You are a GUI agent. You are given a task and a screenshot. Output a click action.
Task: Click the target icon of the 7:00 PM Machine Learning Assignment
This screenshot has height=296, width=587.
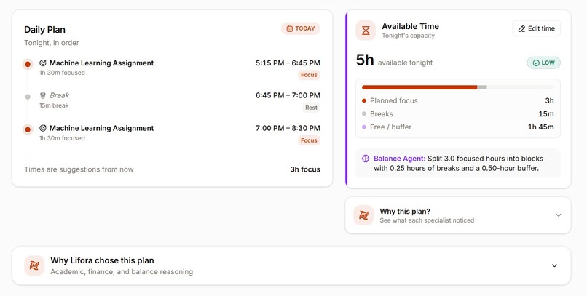coord(43,128)
